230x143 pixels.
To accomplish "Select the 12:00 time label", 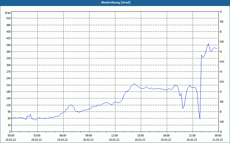I will 115,136.
